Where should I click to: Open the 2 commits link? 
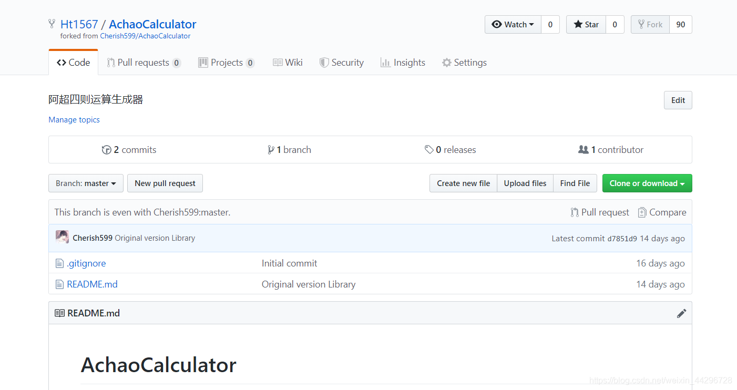coord(129,150)
